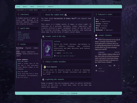Go to Tarot in the top navigation

click(32, 7)
